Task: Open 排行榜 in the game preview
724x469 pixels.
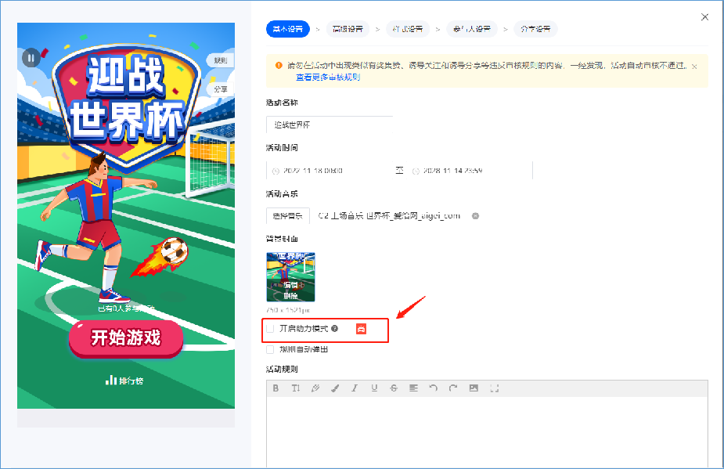Action: click(124, 381)
